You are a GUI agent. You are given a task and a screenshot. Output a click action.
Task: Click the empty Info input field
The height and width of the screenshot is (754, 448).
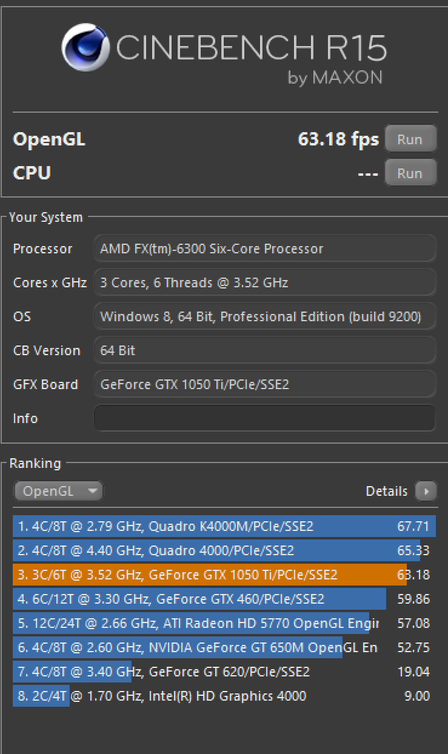(265, 418)
